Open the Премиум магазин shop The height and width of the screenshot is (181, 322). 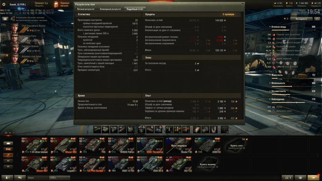click(62, 4)
